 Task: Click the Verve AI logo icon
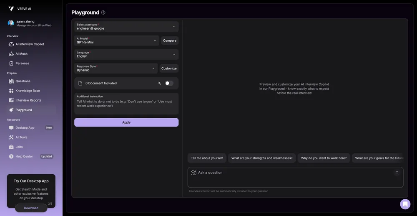(x=11, y=9)
